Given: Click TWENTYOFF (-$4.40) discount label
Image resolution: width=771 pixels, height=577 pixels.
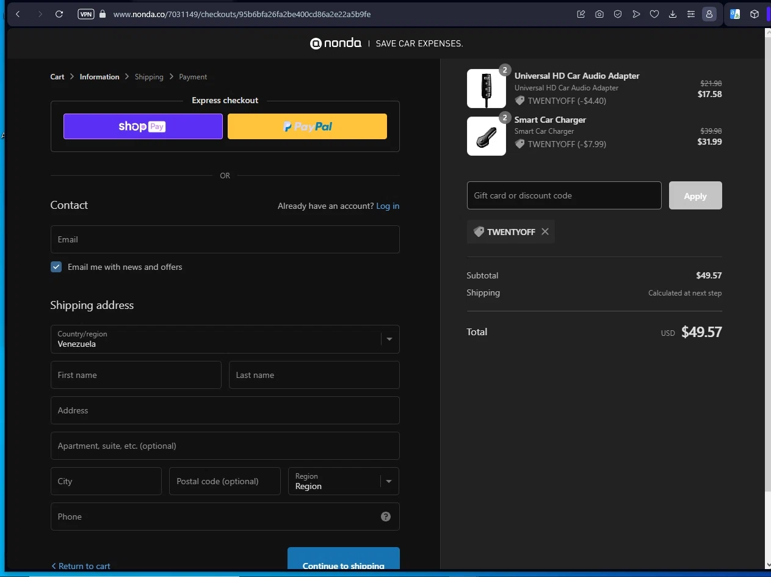Looking at the screenshot, I should tap(560, 101).
